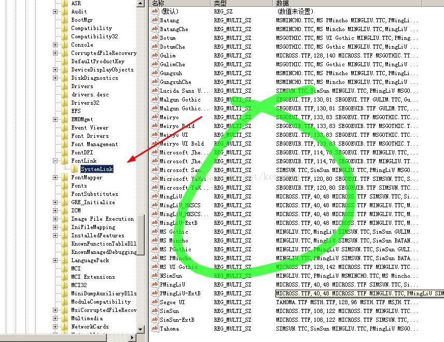Select the MingLiU-ExtB value entry
This screenshot has height=342, width=444.
point(178,223)
